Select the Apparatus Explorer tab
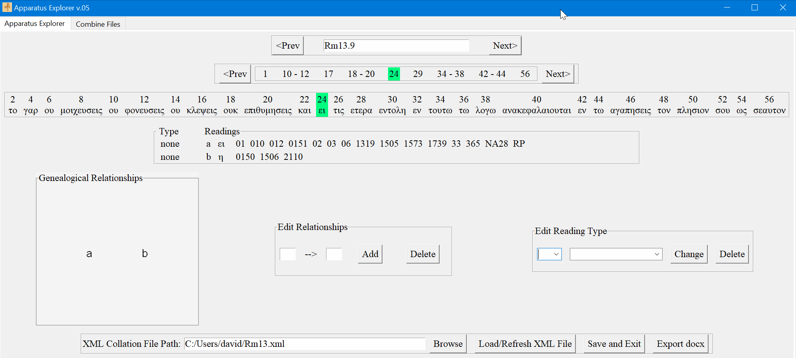The image size is (796, 358). (35, 24)
